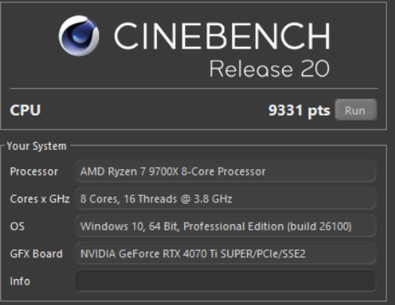Image resolution: width=395 pixels, height=305 pixels.
Task: Click the Processor row label
Action: [34, 172]
